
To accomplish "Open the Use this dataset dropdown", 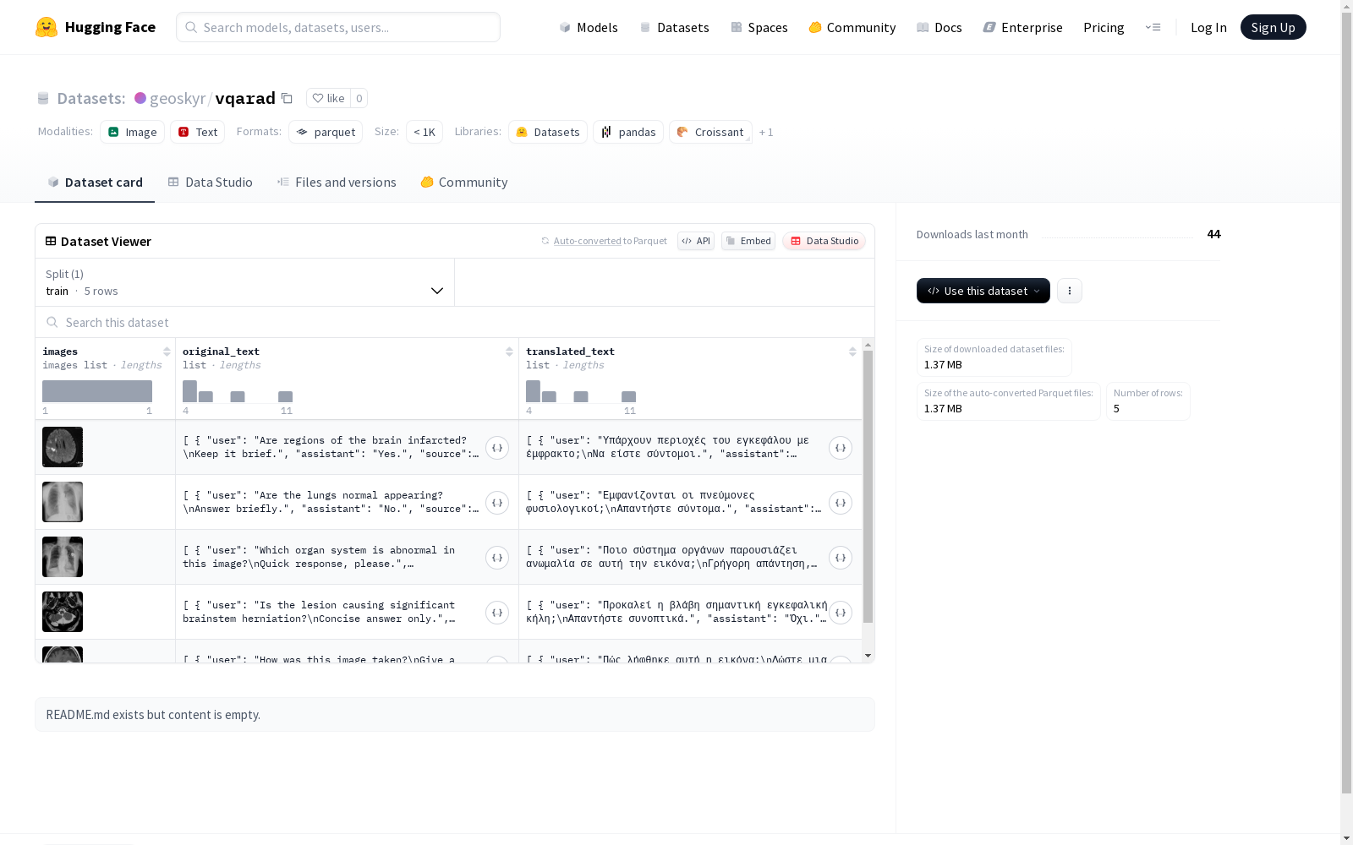I will point(983,291).
